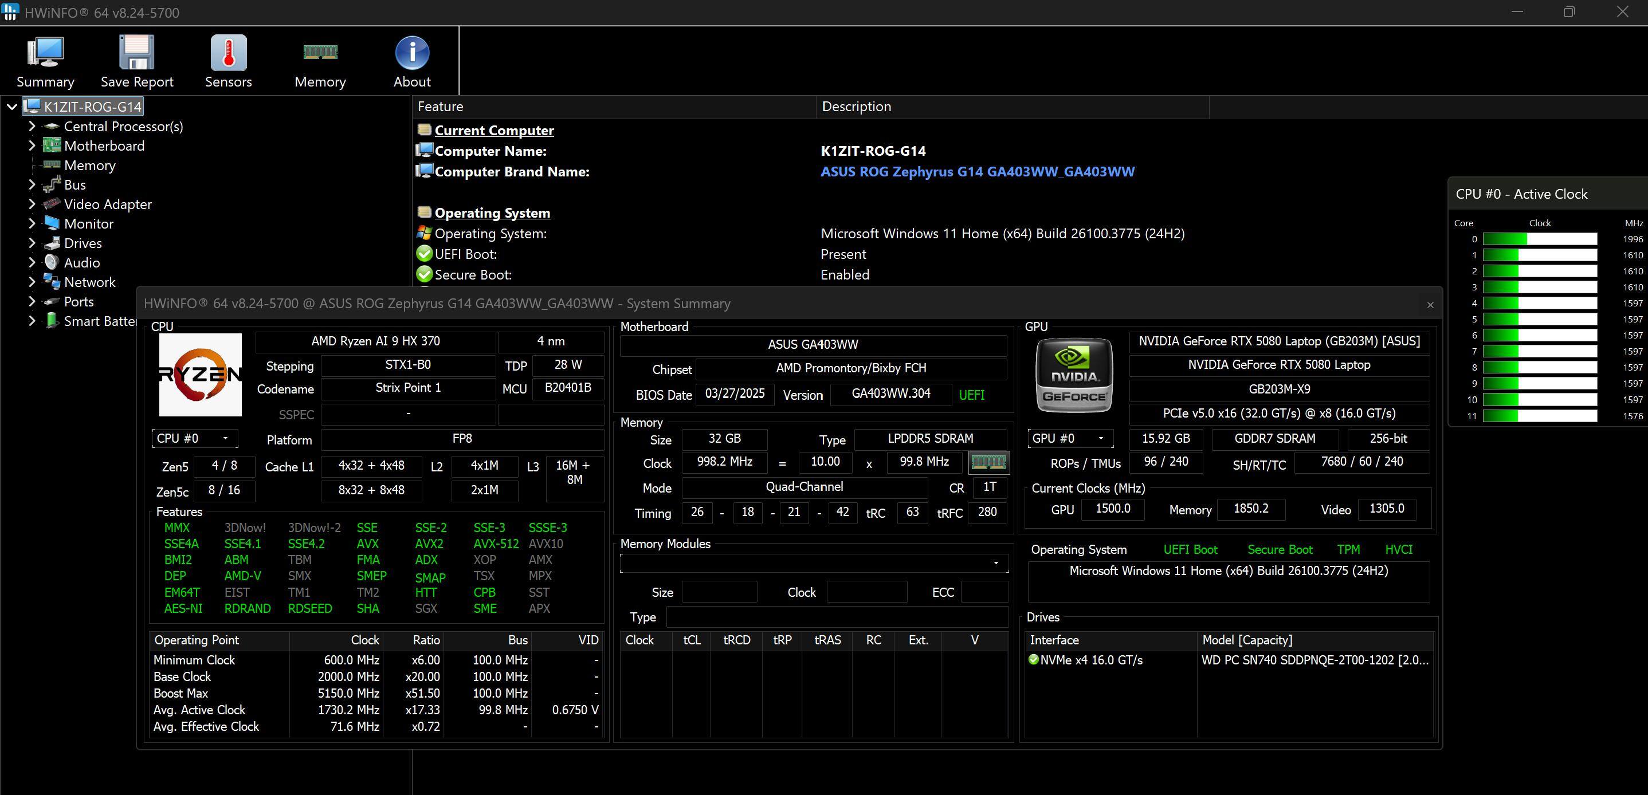The width and height of the screenshot is (1648, 795).
Task: Select Memory in the device tree
Action: (89, 165)
